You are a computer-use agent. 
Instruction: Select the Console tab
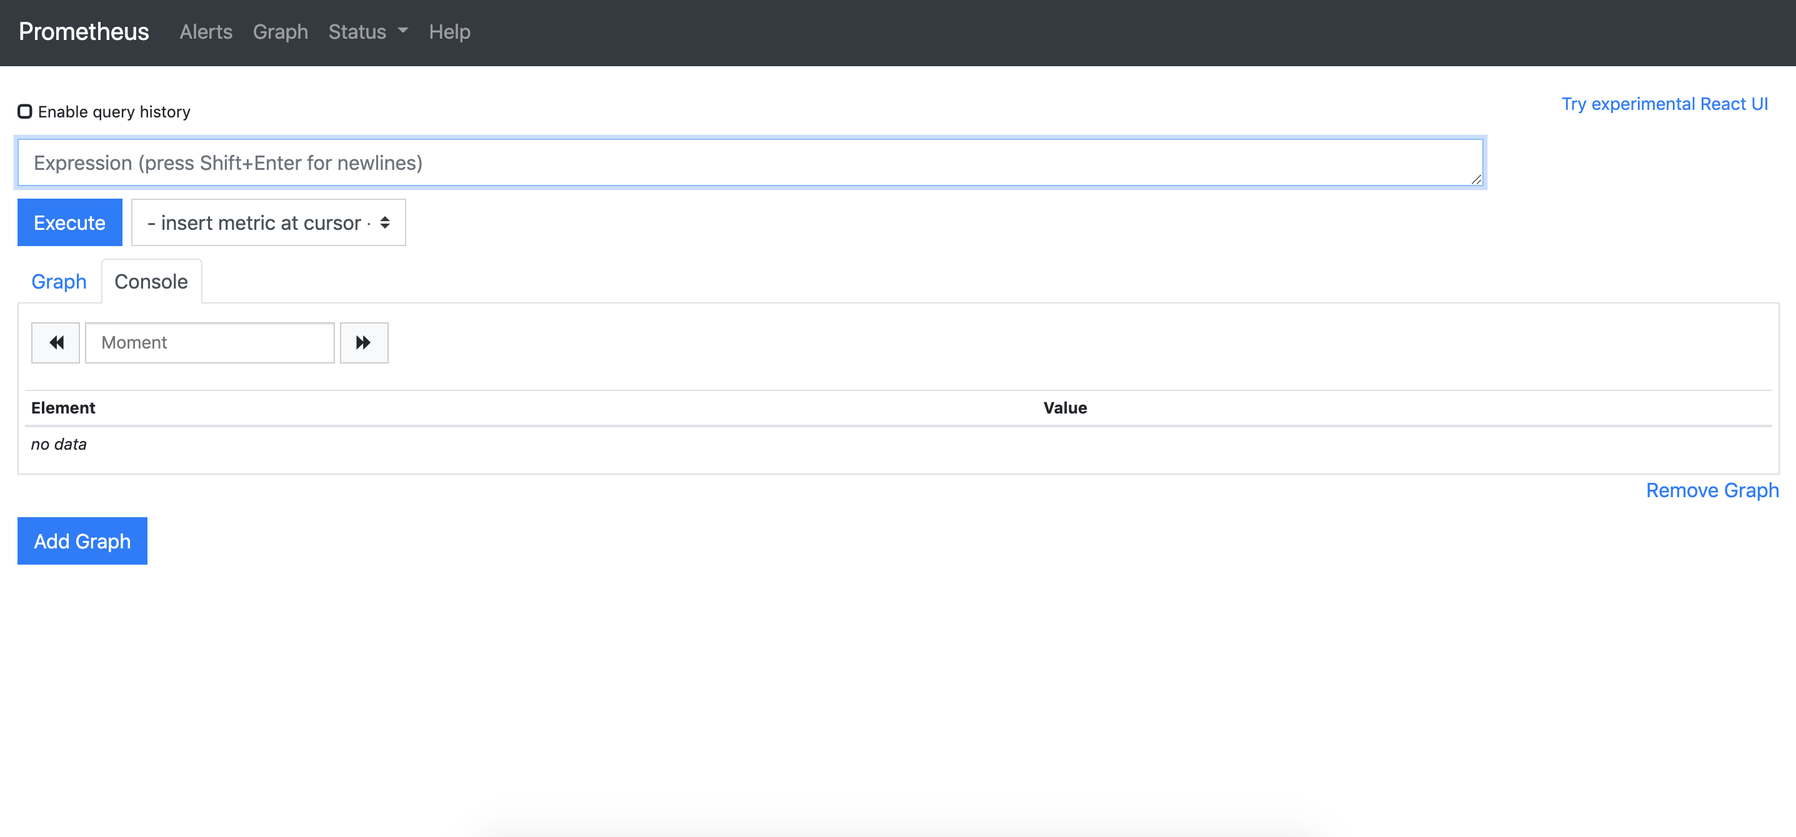pos(151,282)
